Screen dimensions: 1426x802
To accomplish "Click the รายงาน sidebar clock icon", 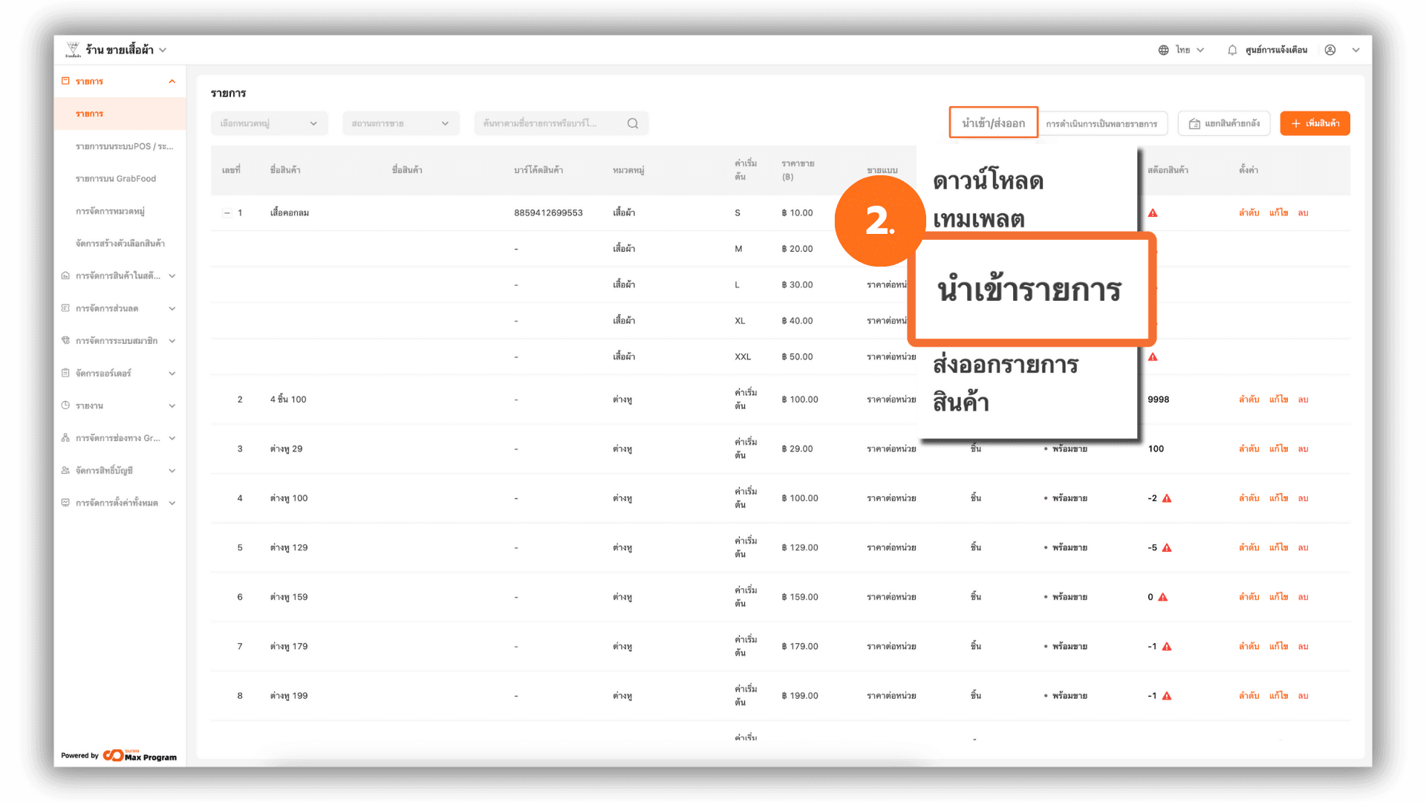I will 65,405.
